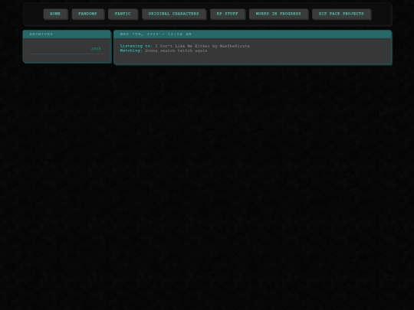This screenshot has height=310, width=414.
Task: Click song title 'I Don't Like Me Either'
Action: pos(182,46)
